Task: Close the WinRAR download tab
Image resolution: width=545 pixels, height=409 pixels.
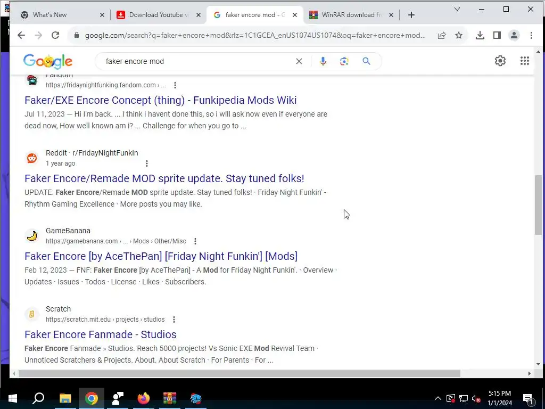Action: coord(391,15)
